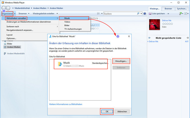190x118 pixels.
Task: Click Nicht gespeicherte Liste heading
Action: click(x=169, y=38)
